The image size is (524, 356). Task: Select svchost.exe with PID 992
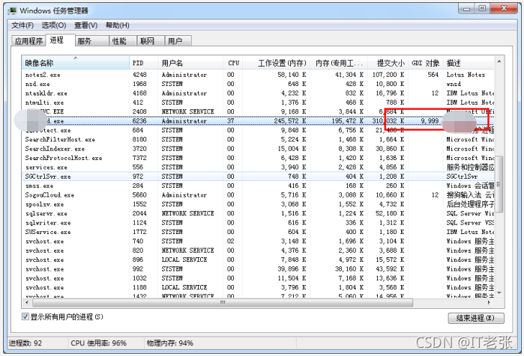click(259, 269)
